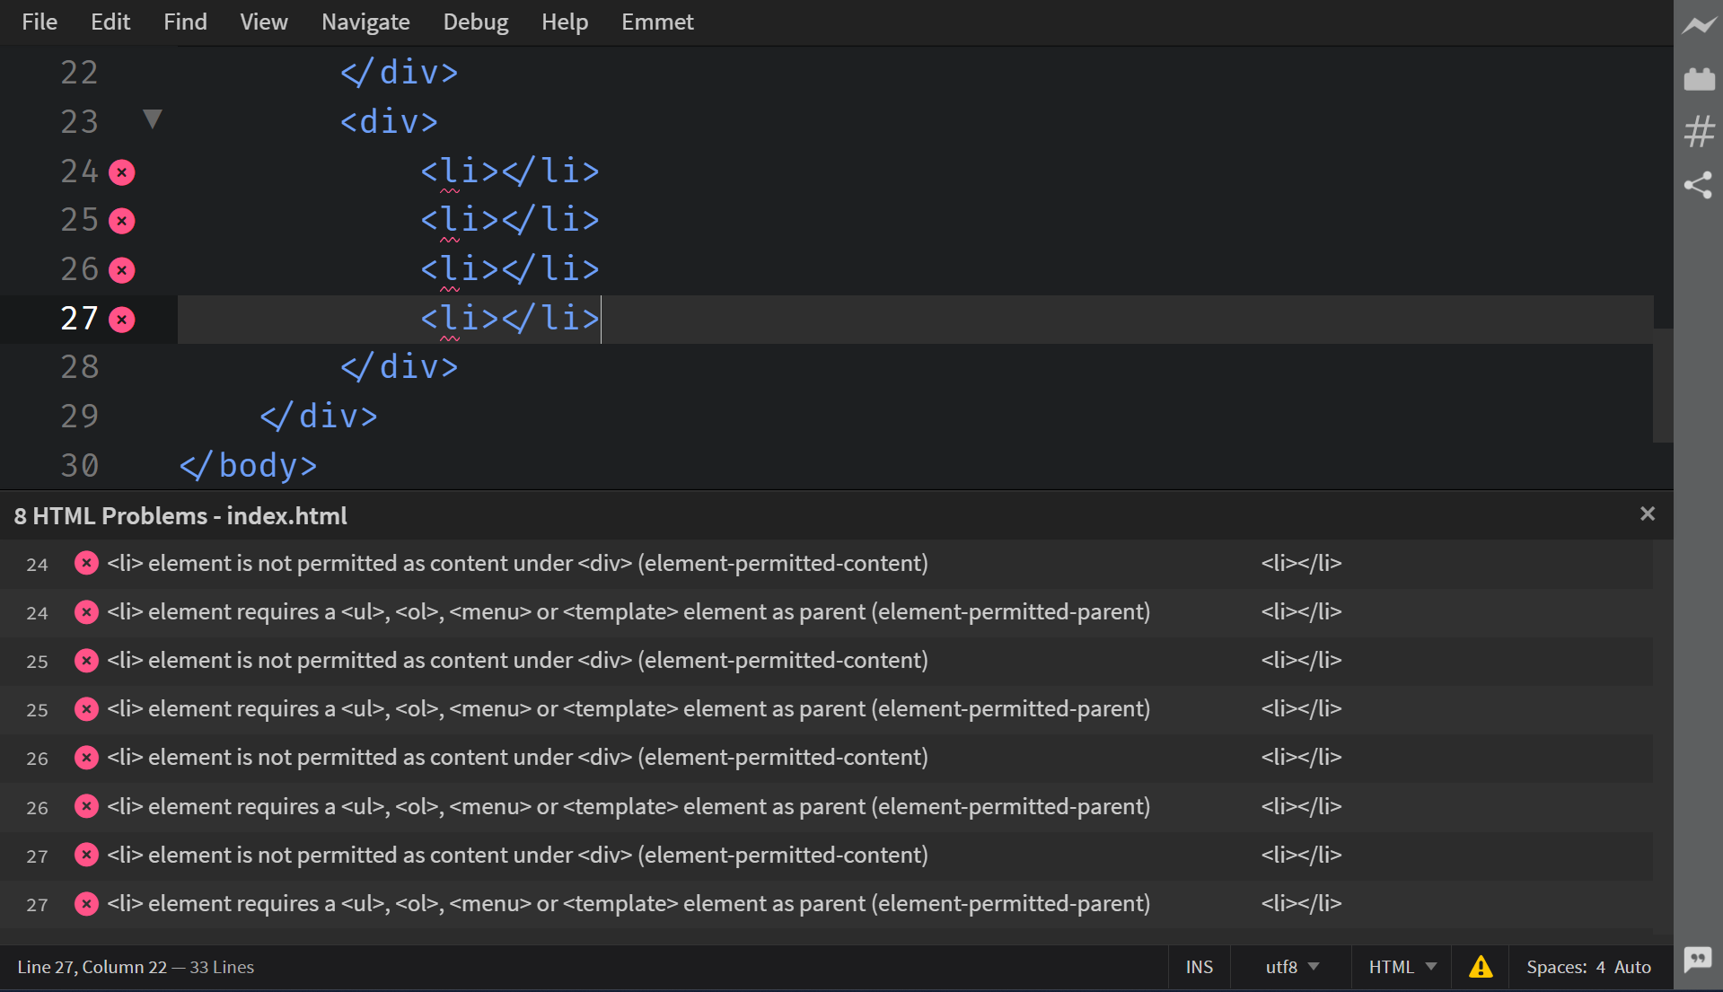Open the File menu
Viewport: 1723px width, 992px height.
[x=40, y=22]
